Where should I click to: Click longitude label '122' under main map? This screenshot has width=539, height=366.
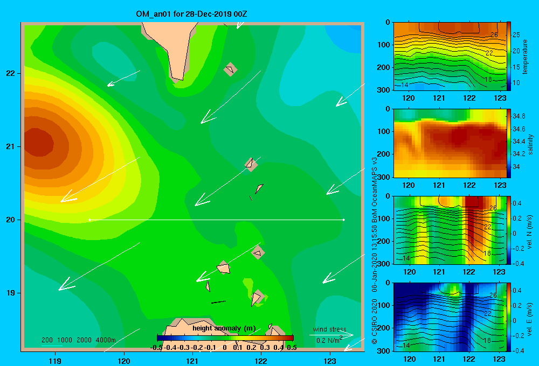click(261, 361)
